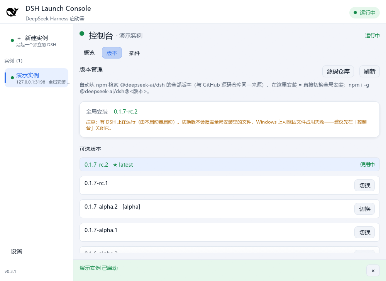This screenshot has width=386, height=281.
Task: Click the 使用中 label on current version
Action: 367,164
